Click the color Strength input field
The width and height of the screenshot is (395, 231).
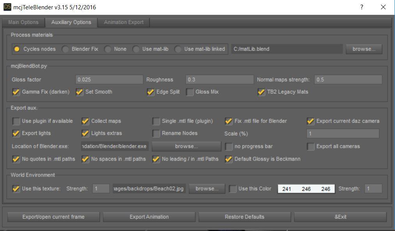click(x=373, y=189)
